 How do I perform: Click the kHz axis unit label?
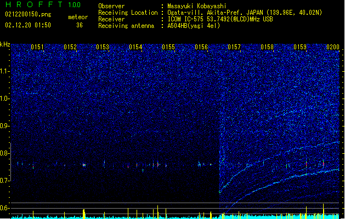point(5,44)
